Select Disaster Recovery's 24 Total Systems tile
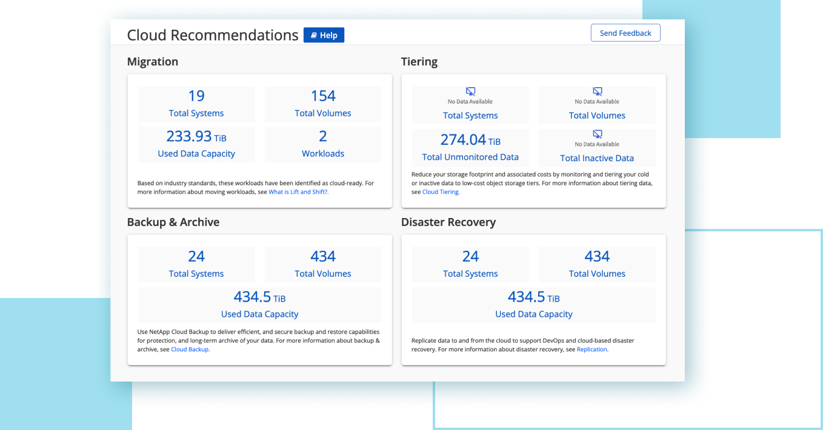This screenshot has width=823, height=430. coord(470,264)
